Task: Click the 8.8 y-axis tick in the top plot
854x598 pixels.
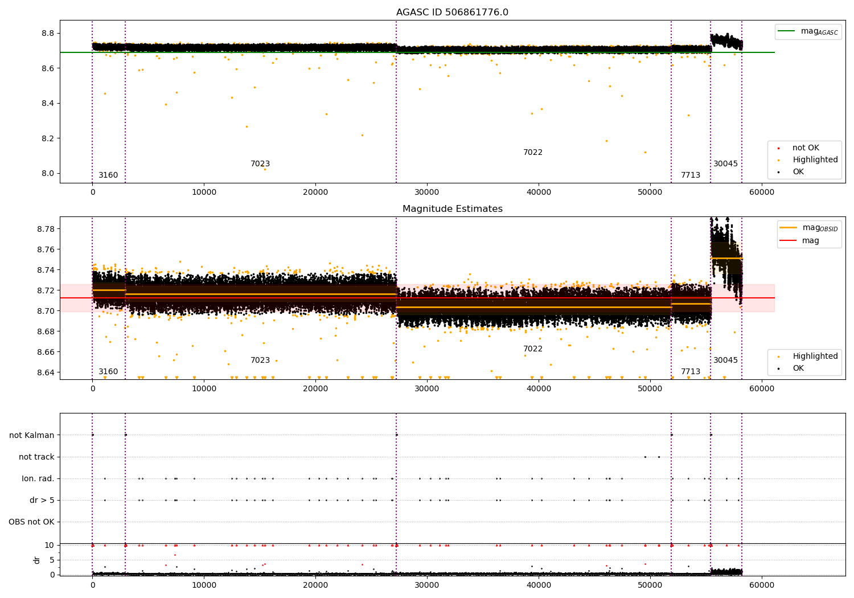Action: click(x=48, y=34)
